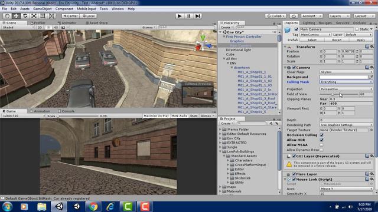Open the GameObject menu
Screen dimensions: 378x212
42,9
